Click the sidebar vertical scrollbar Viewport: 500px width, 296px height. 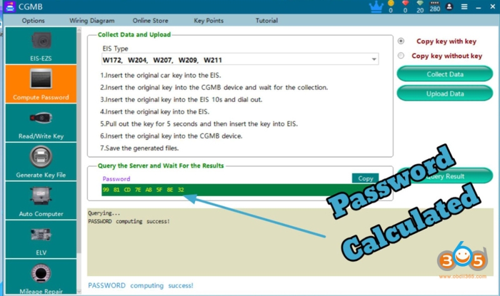(x=79, y=160)
